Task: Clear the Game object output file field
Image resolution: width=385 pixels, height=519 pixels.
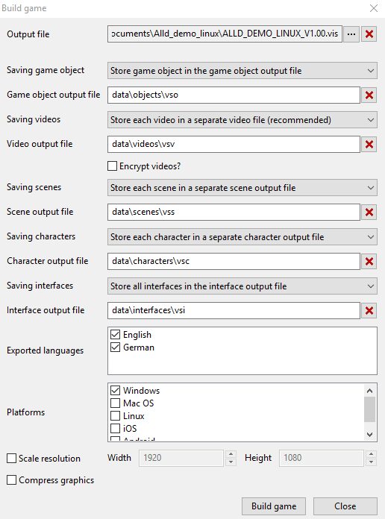Action: point(369,95)
